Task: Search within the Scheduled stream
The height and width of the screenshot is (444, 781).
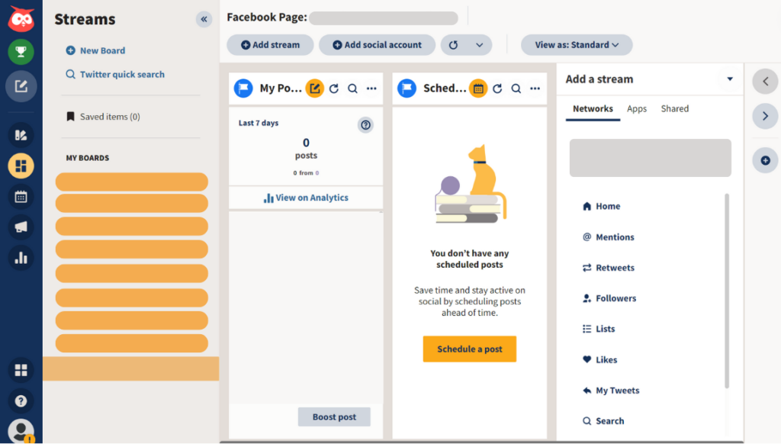Action: pyautogui.click(x=516, y=88)
